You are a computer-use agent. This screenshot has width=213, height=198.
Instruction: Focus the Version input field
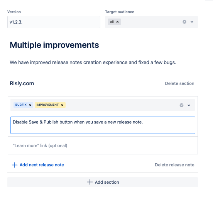point(54,22)
